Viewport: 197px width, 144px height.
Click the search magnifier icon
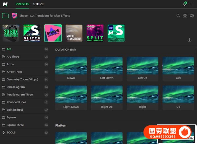click(178, 15)
